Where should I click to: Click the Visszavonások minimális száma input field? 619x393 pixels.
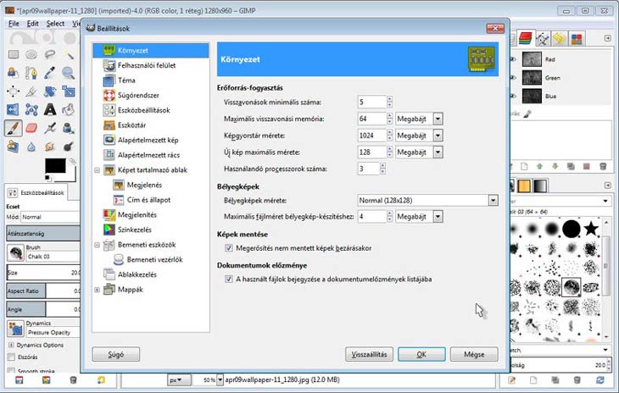(x=371, y=102)
